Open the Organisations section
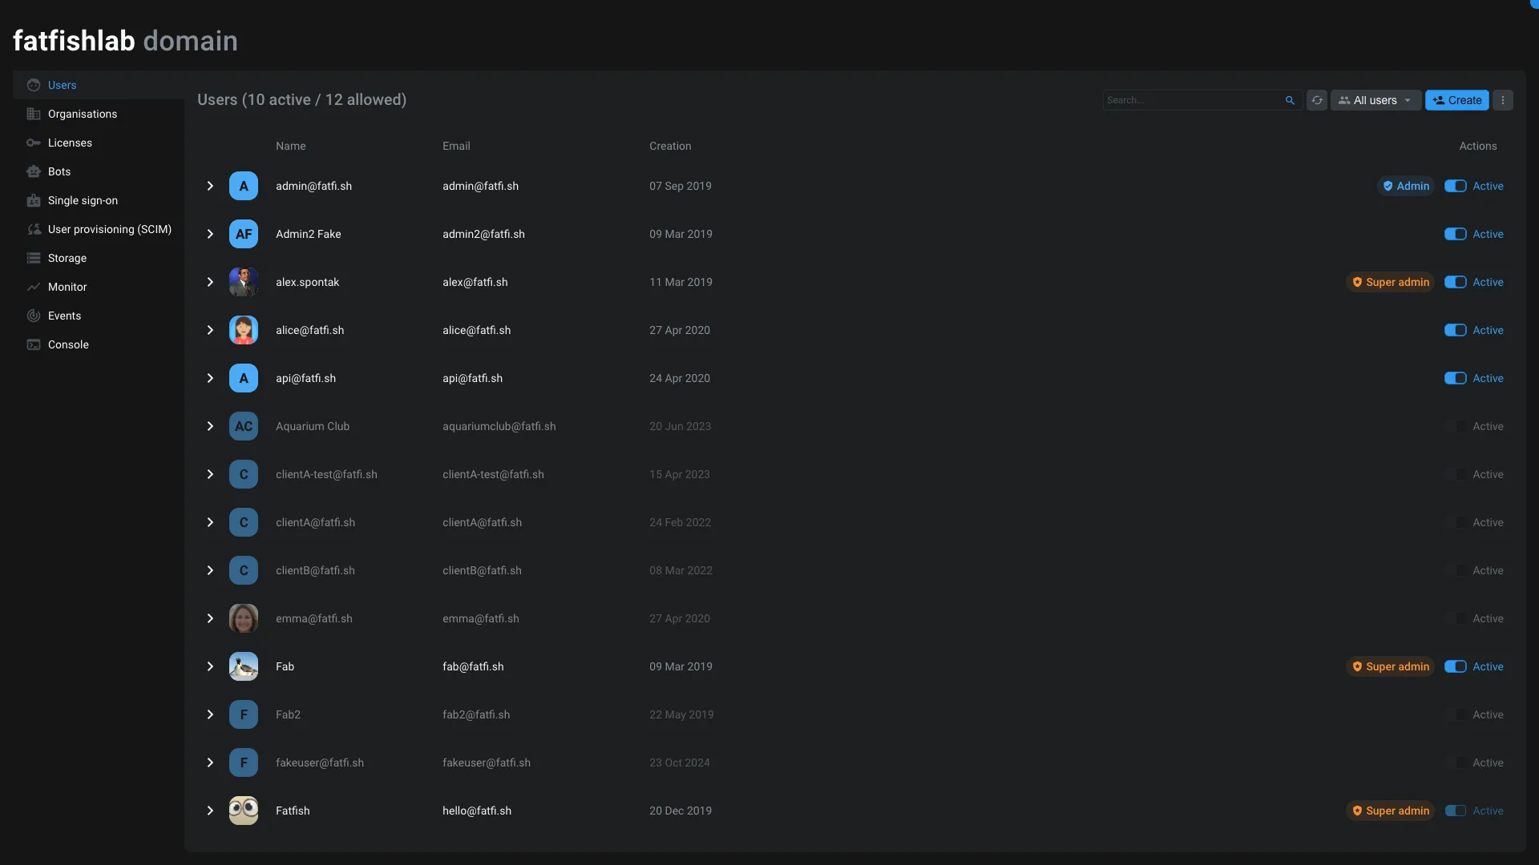 point(82,114)
